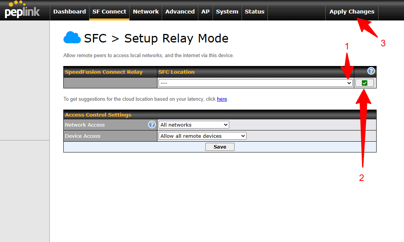Open help icon in SFC Location header
The width and height of the screenshot is (404, 242).
tap(371, 71)
